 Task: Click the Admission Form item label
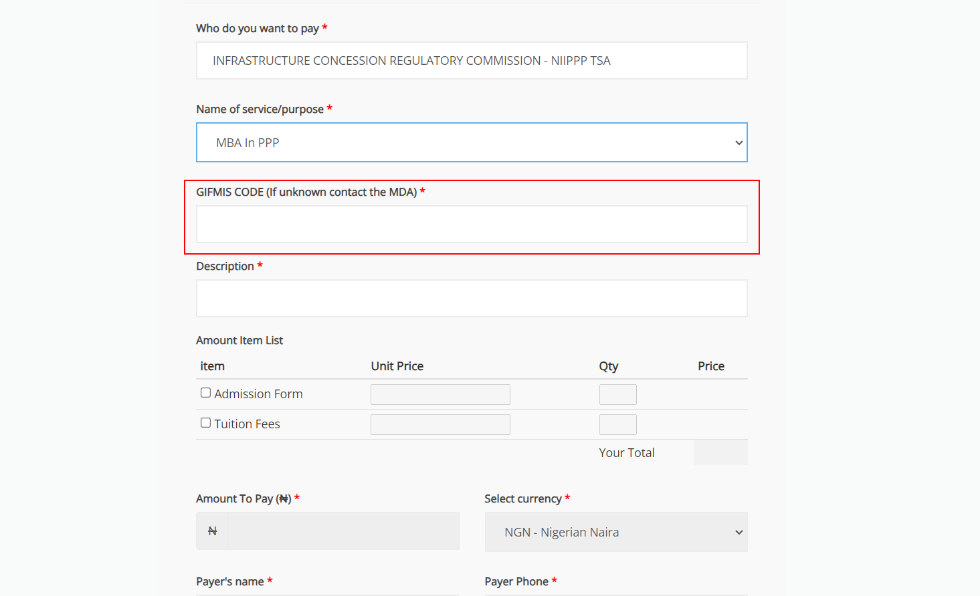pos(258,394)
